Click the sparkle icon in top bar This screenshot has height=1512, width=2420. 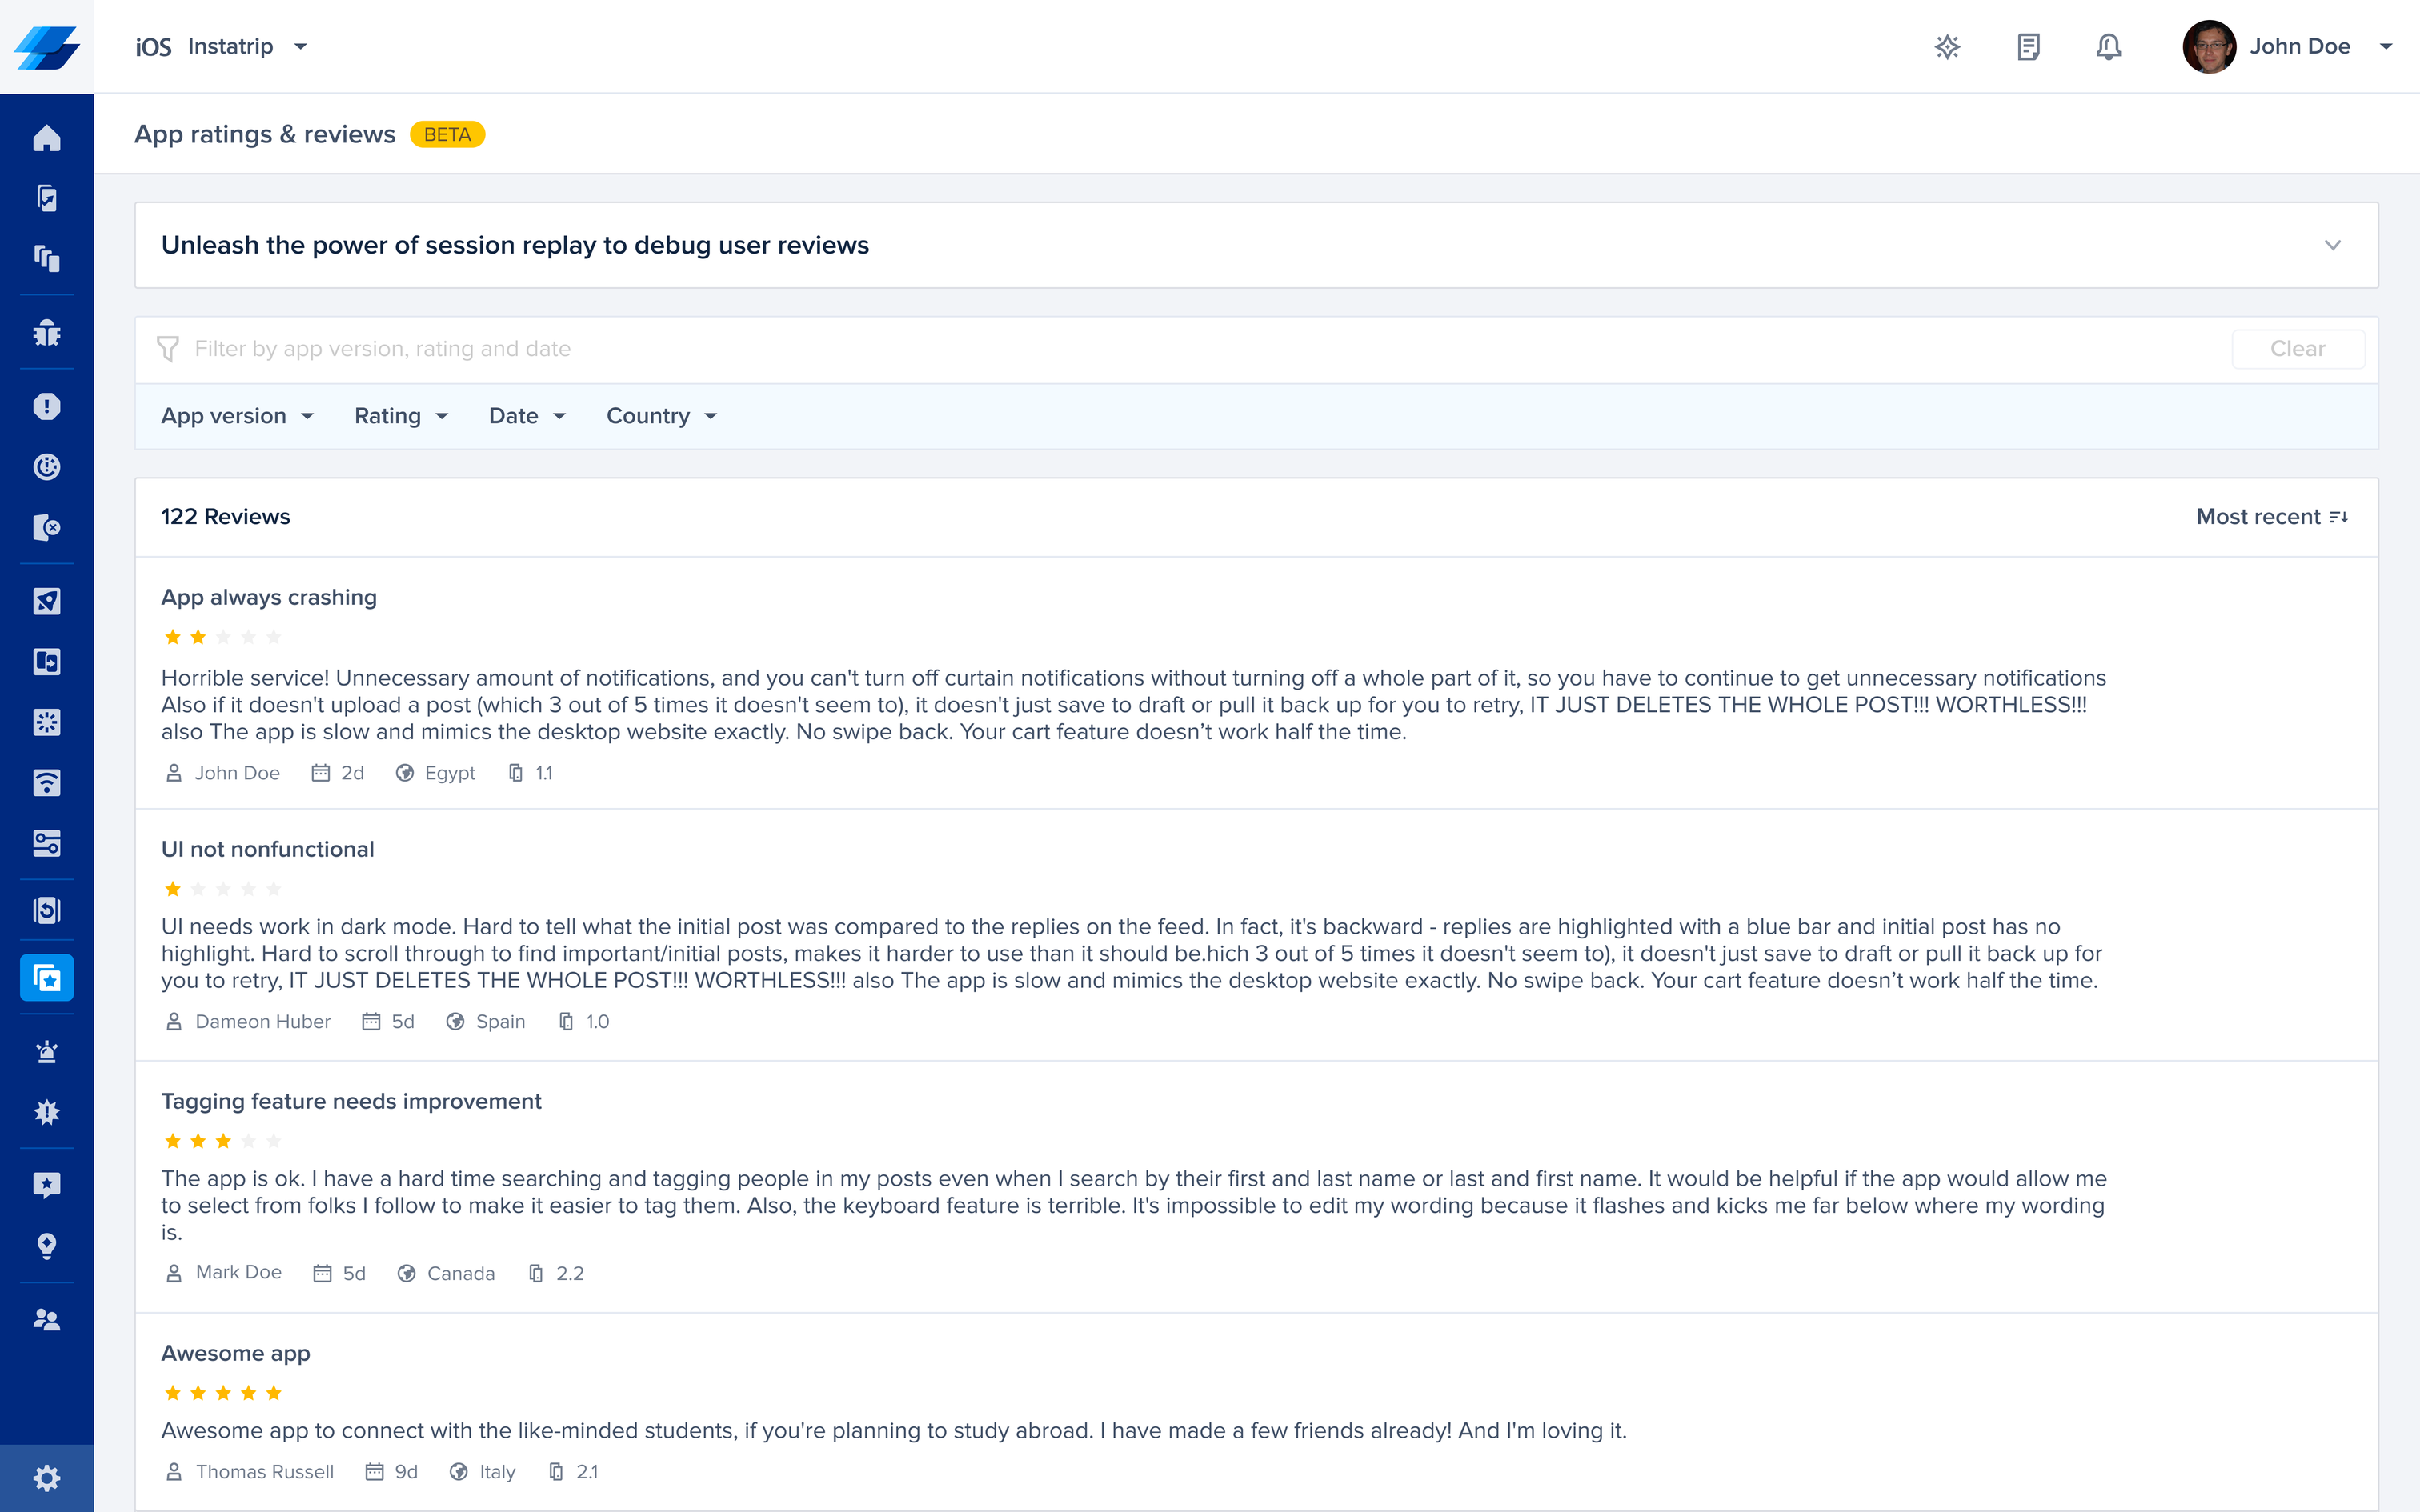[1947, 47]
